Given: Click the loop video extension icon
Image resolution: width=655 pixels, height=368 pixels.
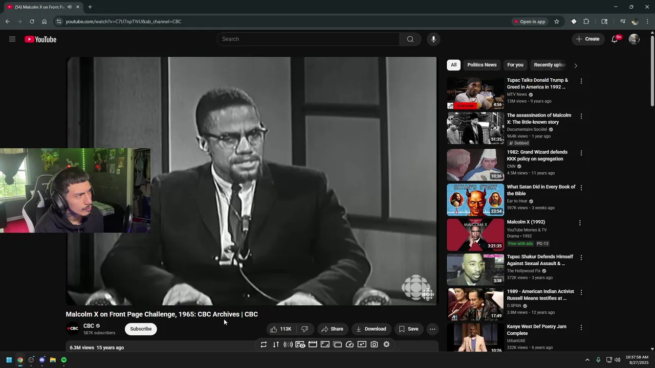Looking at the screenshot, I should (x=264, y=344).
